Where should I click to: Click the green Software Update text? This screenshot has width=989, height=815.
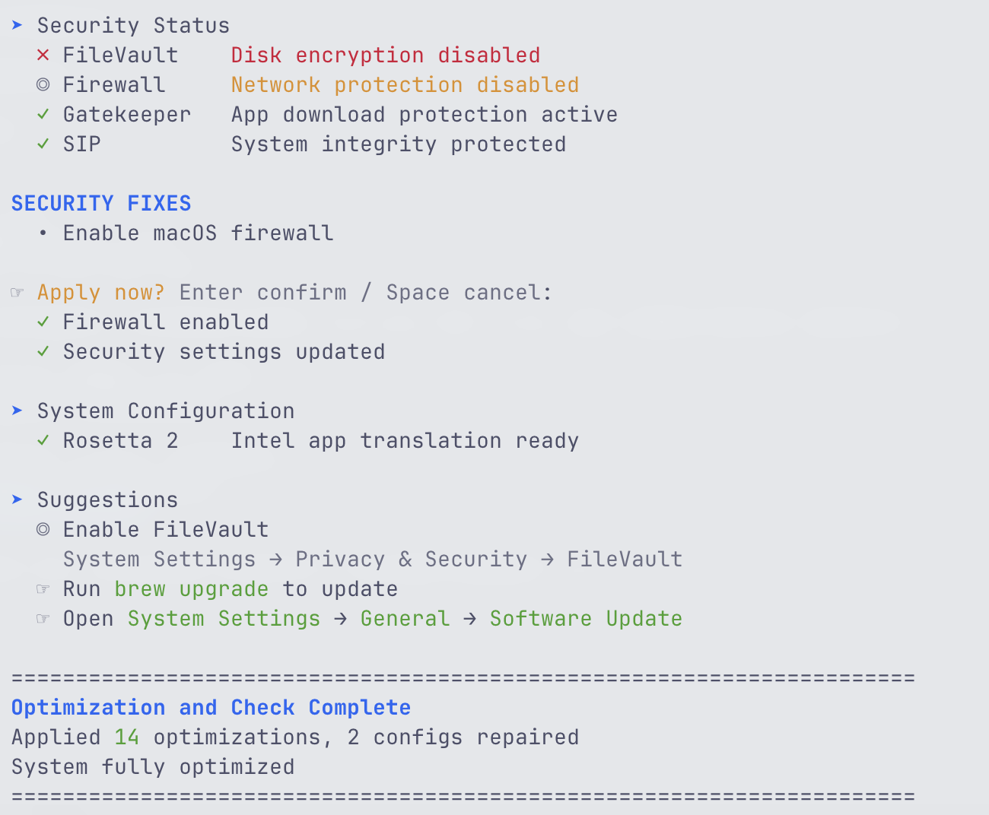586,619
